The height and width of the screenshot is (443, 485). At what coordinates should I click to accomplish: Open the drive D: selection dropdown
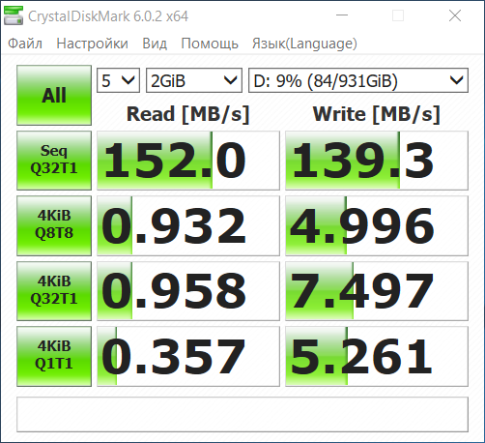pos(358,80)
